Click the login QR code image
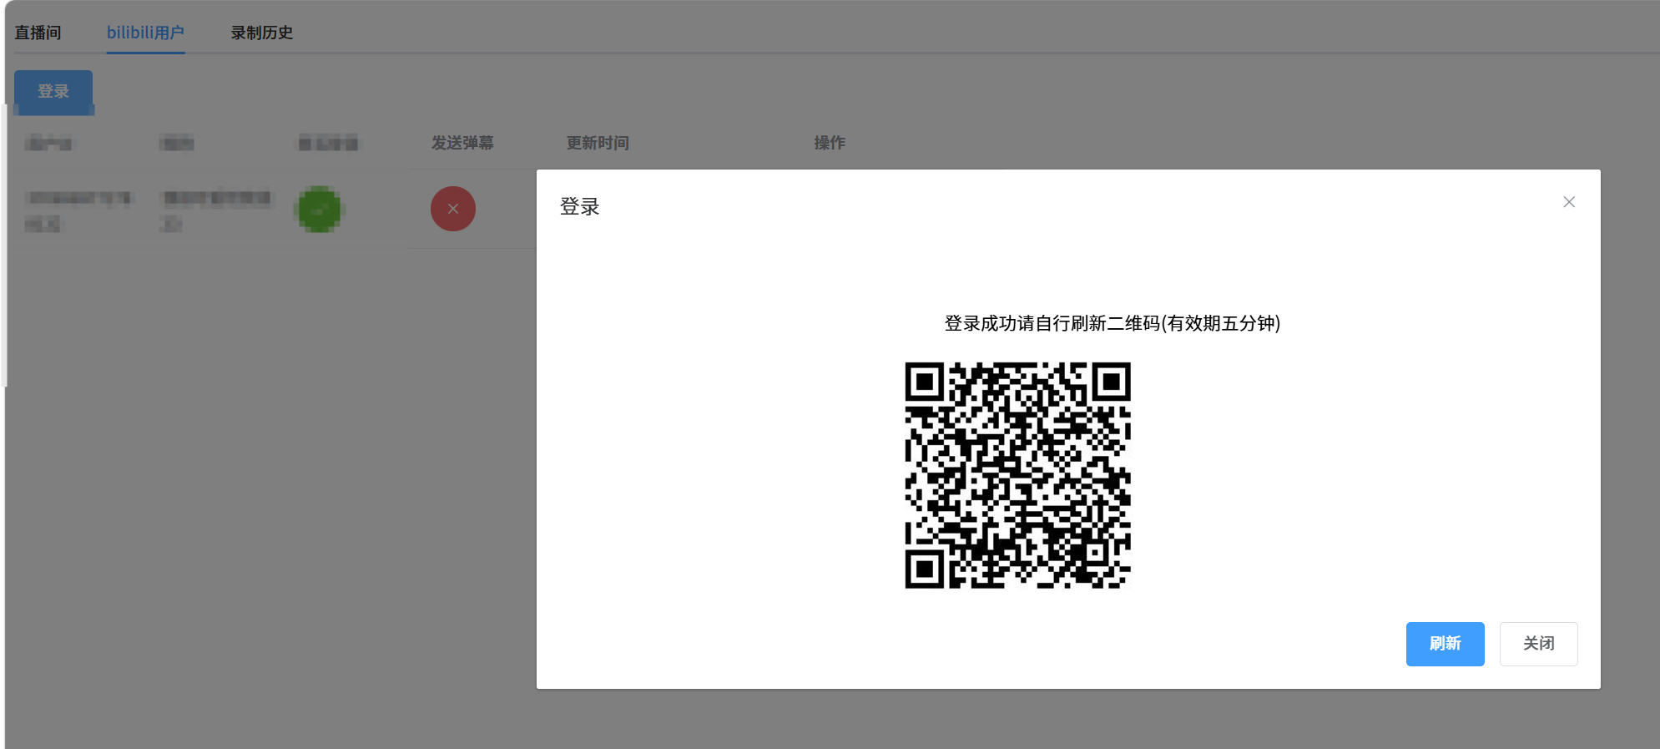 (x=1017, y=475)
